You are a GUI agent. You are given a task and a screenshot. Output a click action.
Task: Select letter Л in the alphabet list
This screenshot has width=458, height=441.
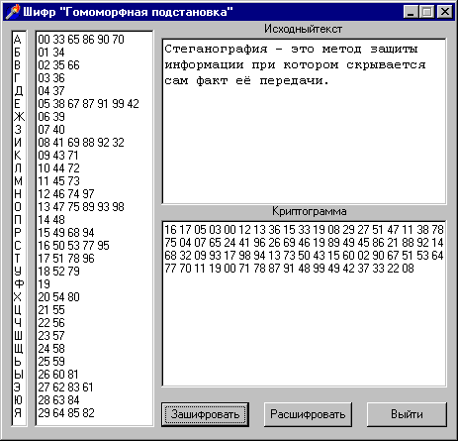coord(18,168)
